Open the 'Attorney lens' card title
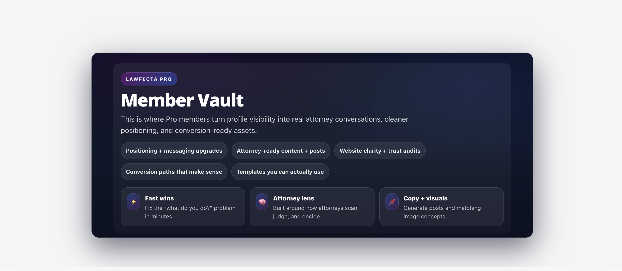This screenshot has width=622, height=271. pos(294,198)
